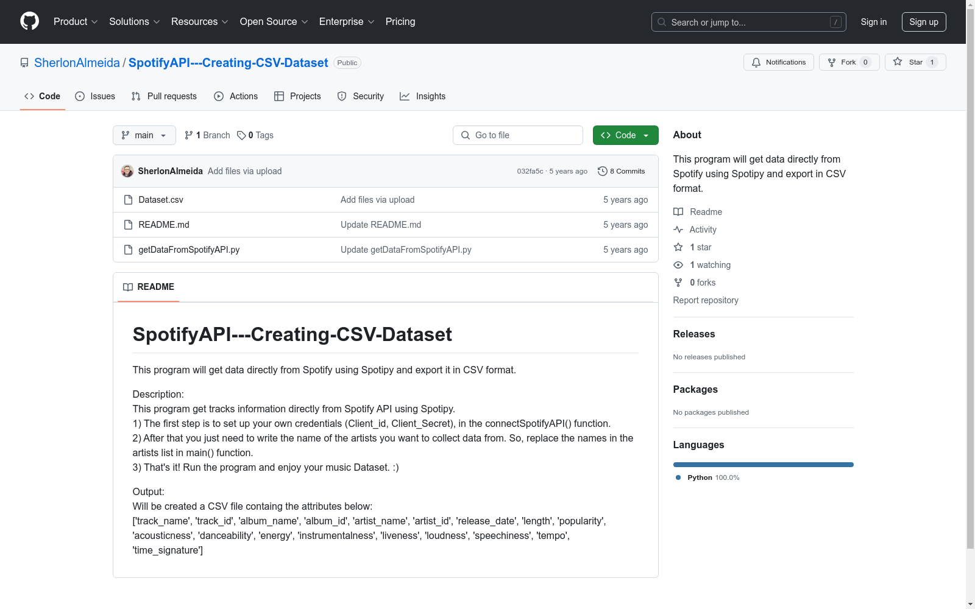Open the Security tab
This screenshot has width=975, height=609.
(361, 96)
